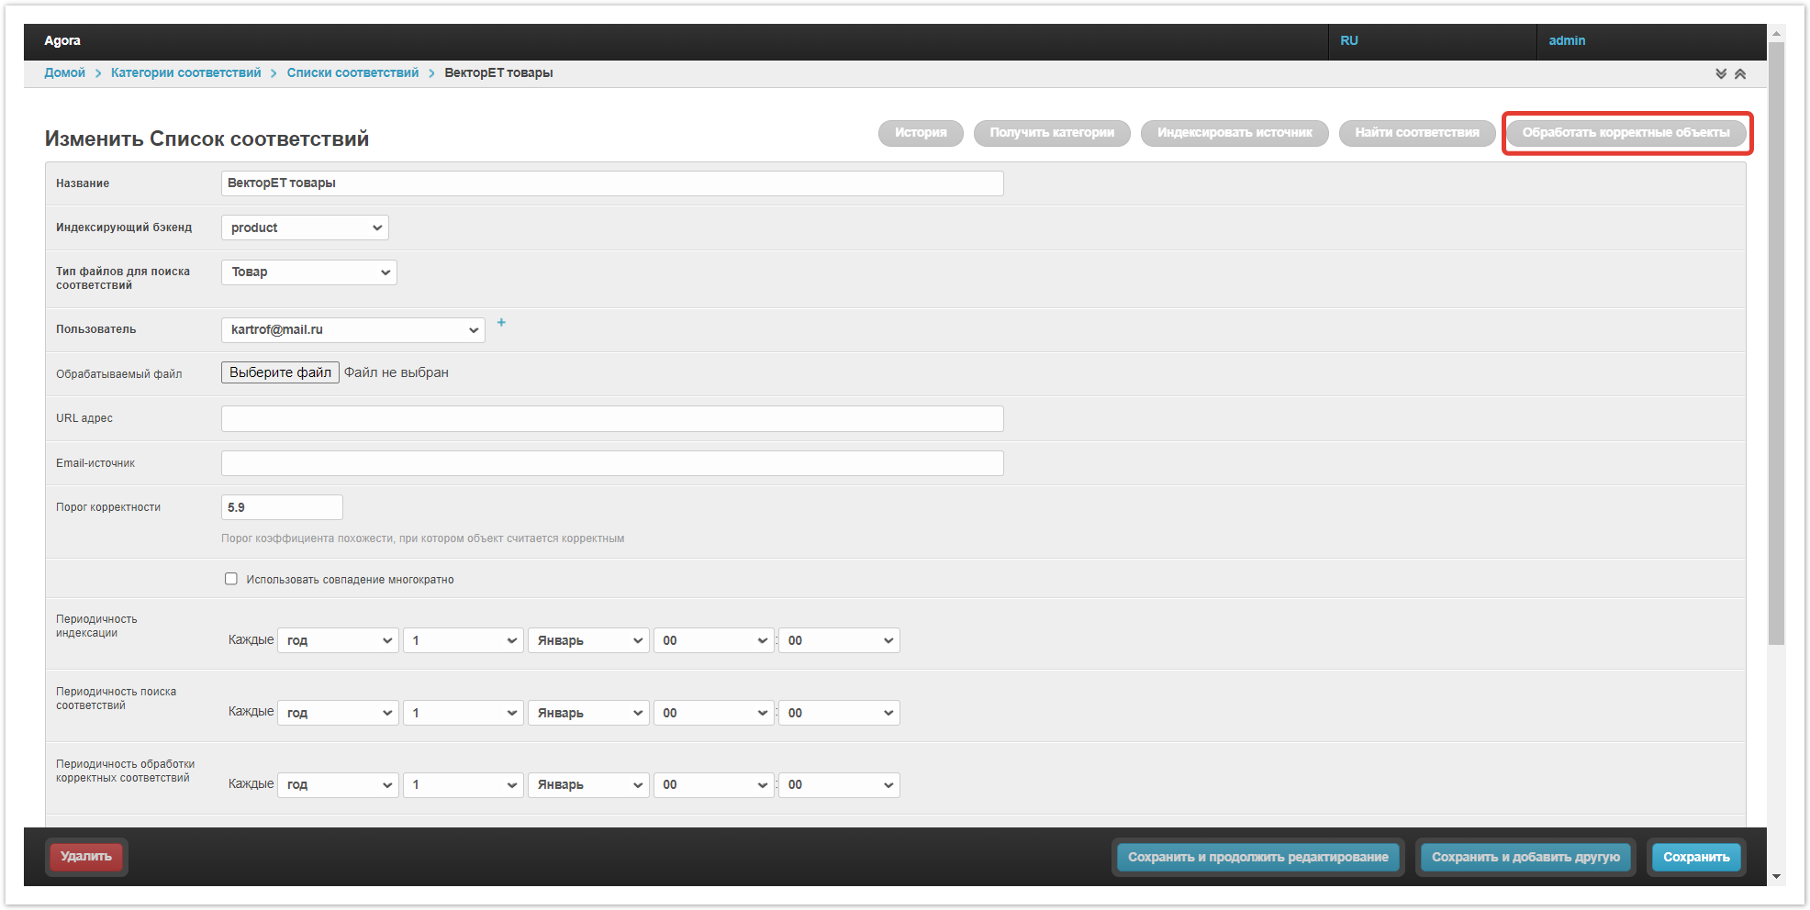The height and width of the screenshot is (910, 1810).
Task: Click the plus icon to add user
Action: 501,323
